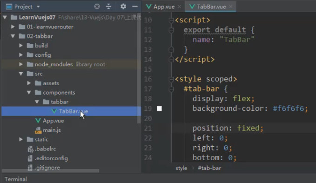The height and width of the screenshot is (183, 316).
Task: Select the components folder
Action: (59, 93)
